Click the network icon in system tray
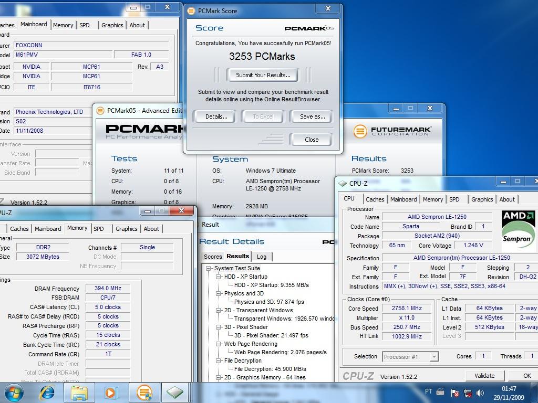Screen dimensions: 538x403 (467, 393)
